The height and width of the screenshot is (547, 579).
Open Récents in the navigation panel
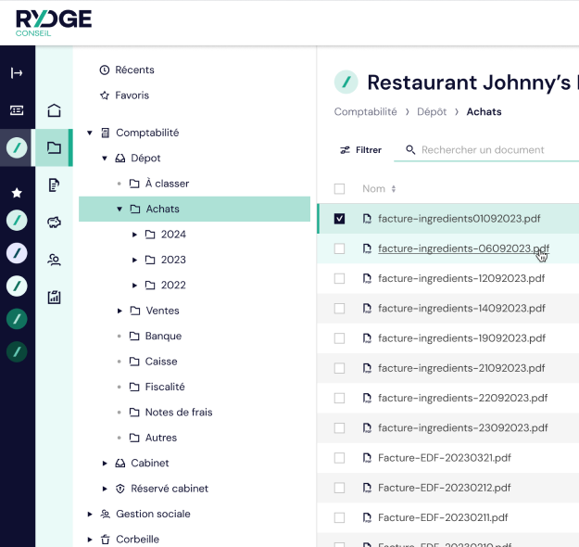[134, 70]
